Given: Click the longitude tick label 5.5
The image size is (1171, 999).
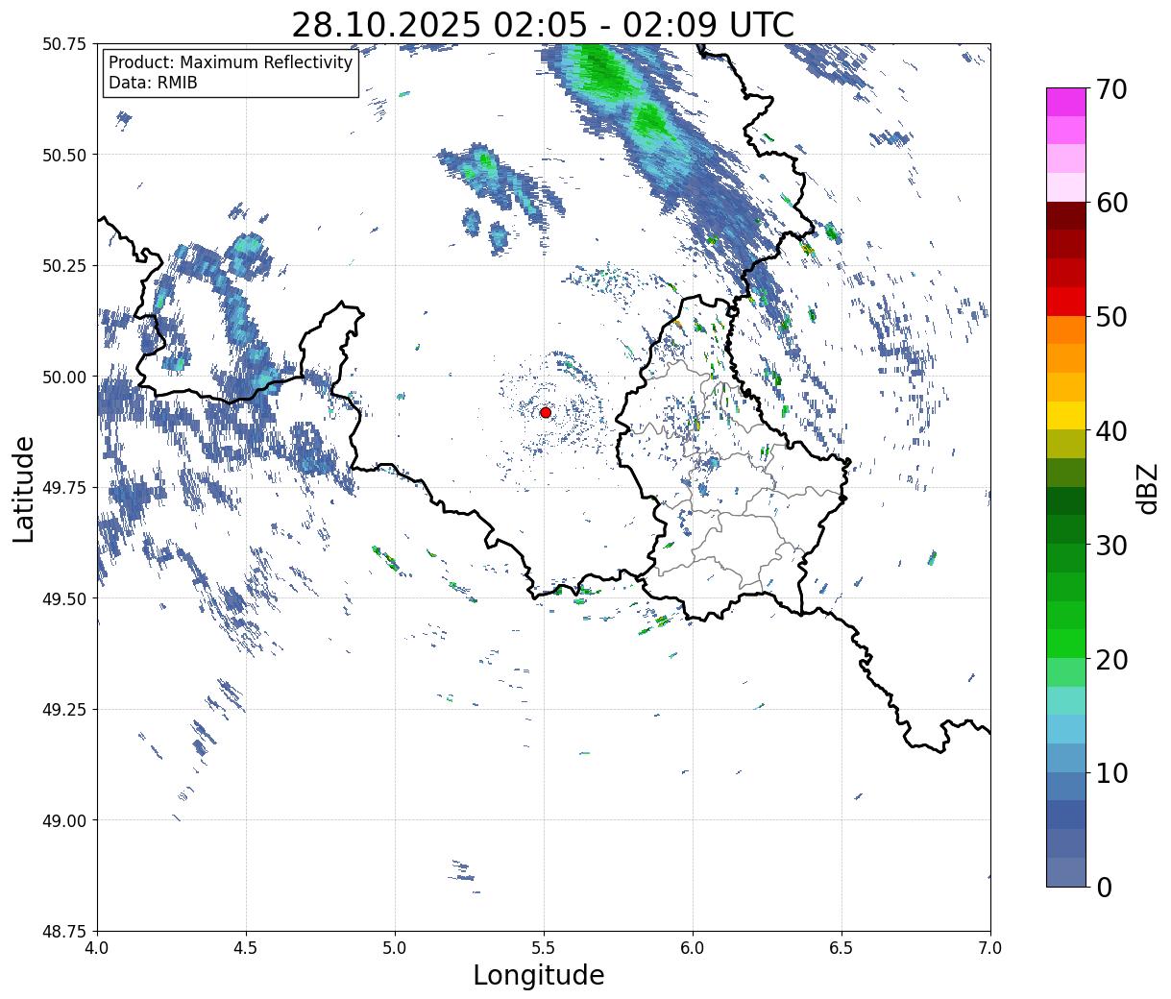Looking at the screenshot, I should (x=544, y=948).
